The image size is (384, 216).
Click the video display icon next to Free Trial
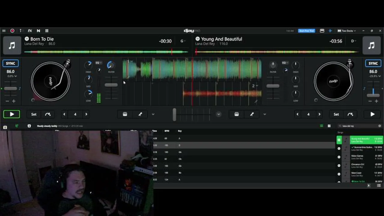(322, 31)
